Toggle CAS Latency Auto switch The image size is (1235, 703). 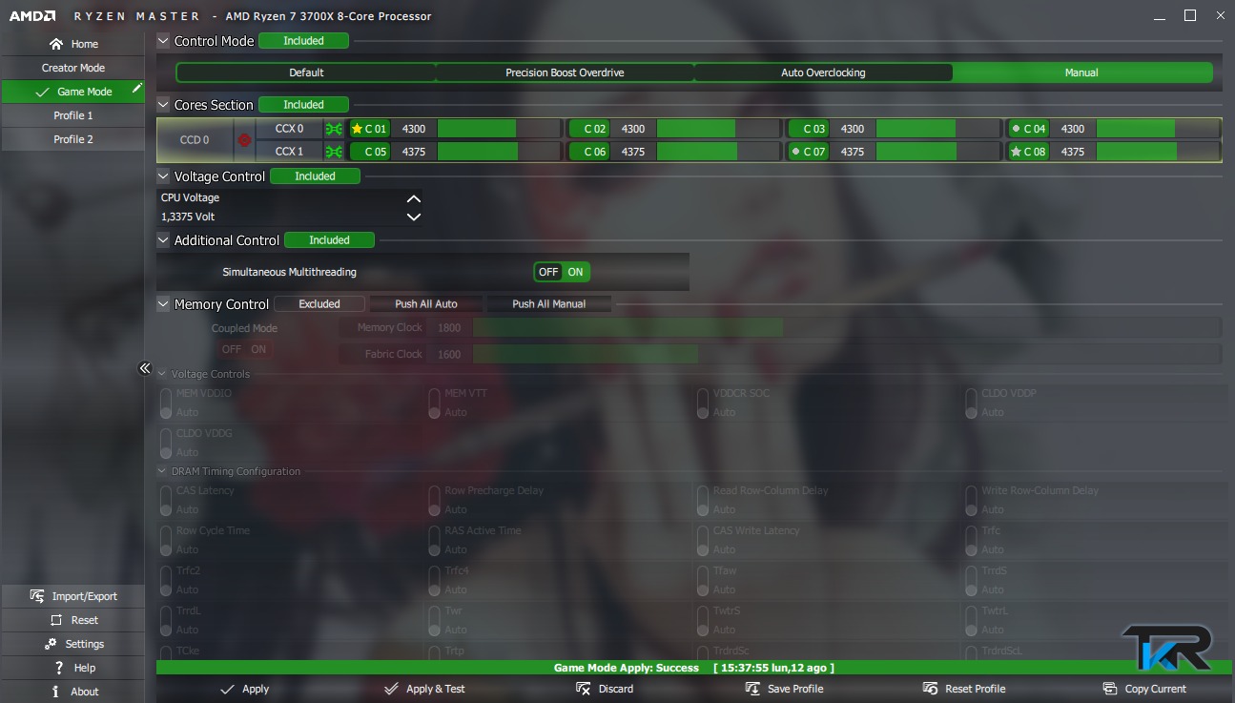[166, 500]
